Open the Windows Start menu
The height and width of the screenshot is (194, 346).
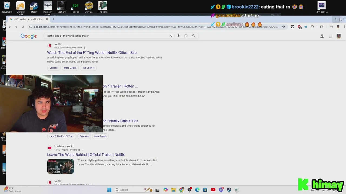(x=109, y=190)
